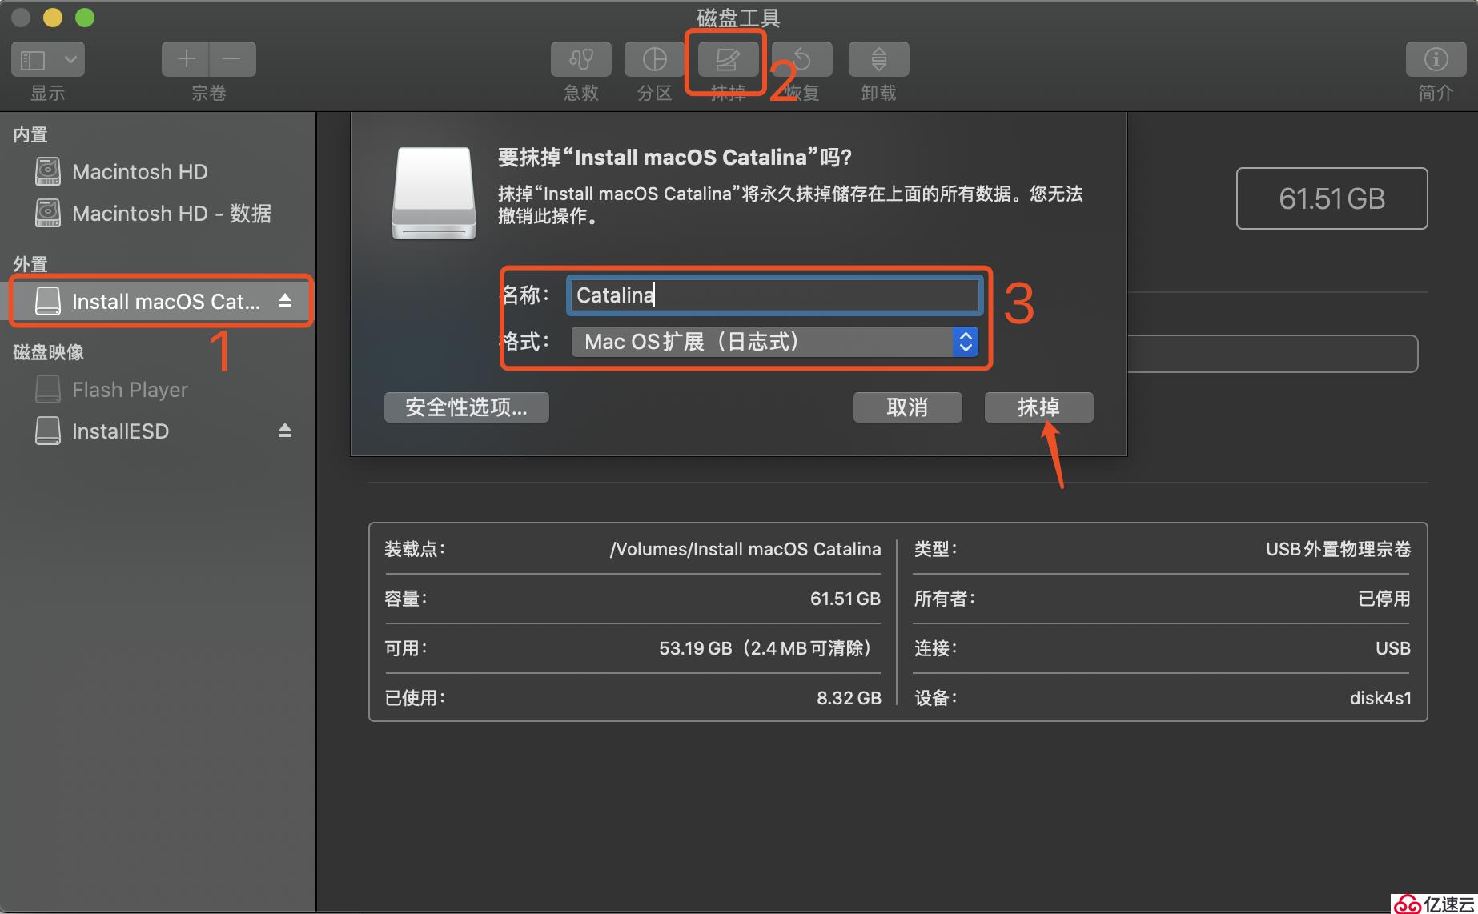Viewport: 1478px width, 914px height.
Task: Eject the Install macOS Catalina volume
Action: 285,301
